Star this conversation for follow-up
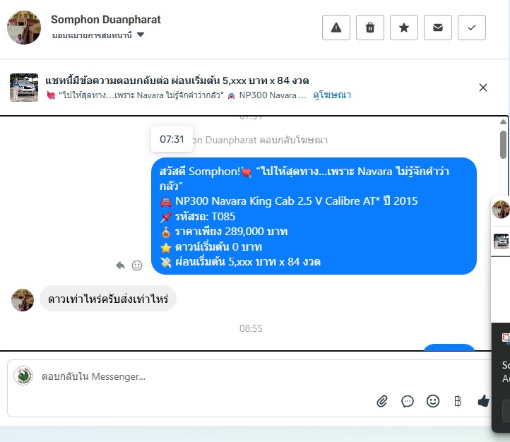 403,28
